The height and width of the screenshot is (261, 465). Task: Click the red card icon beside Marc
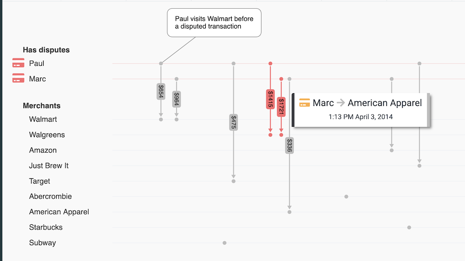pyautogui.click(x=18, y=79)
